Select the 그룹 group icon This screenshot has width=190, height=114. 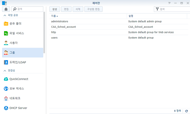(6, 53)
